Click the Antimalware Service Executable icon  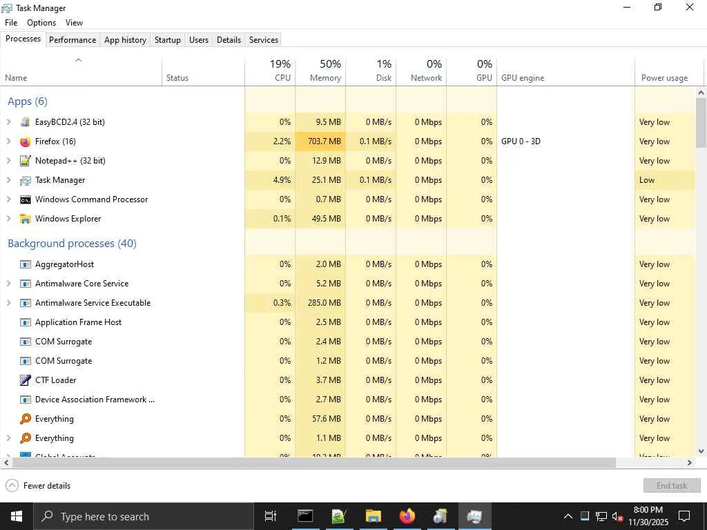26,304
